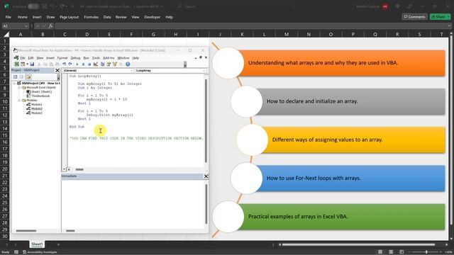
Task: Click the lightbulb coming-soon icon in title bar
Action: pyautogui.click(x=397, y=6)
